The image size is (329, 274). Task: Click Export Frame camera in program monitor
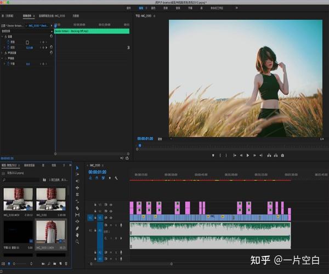[282, 155]
